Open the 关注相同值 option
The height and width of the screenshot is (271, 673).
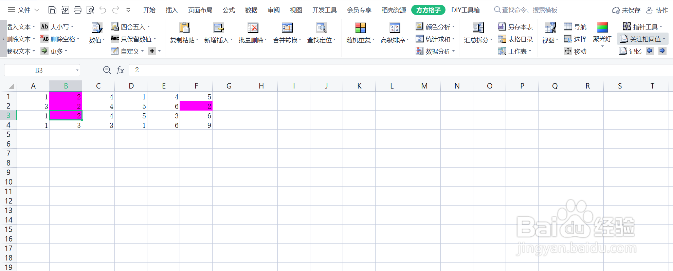tap(643, 39)
